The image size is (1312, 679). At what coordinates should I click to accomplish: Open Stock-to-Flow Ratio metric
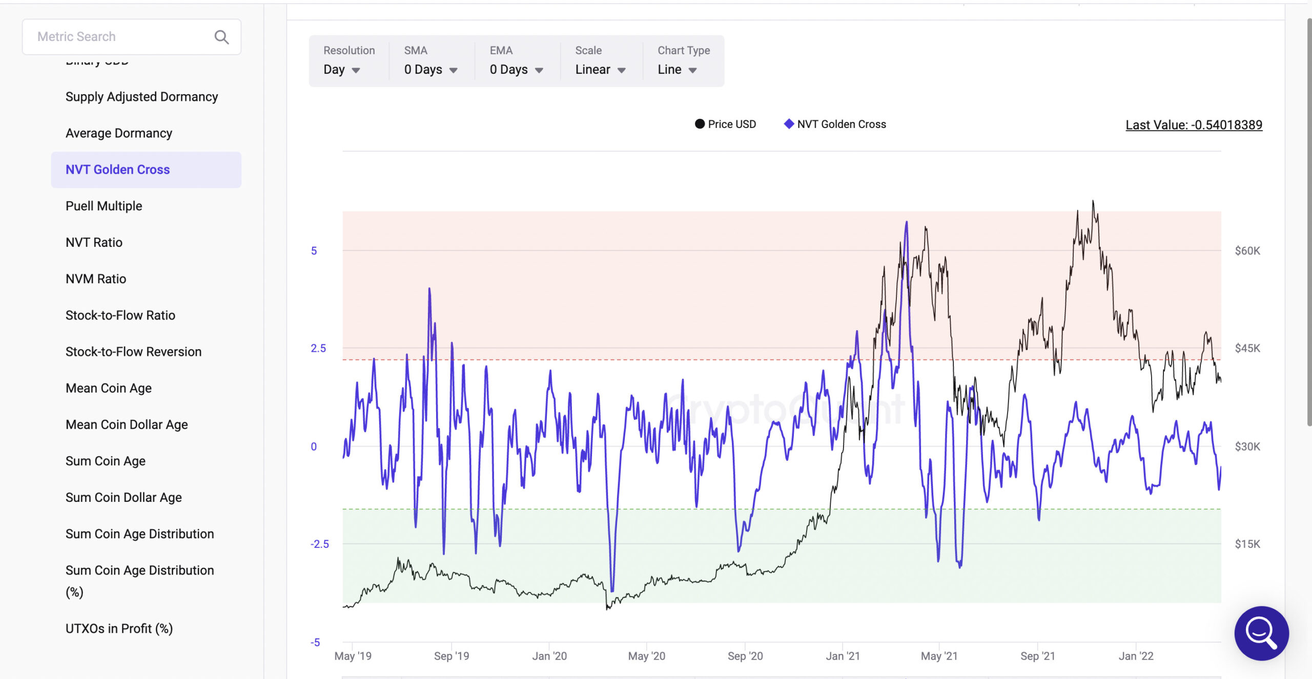(x=120, y=315)
